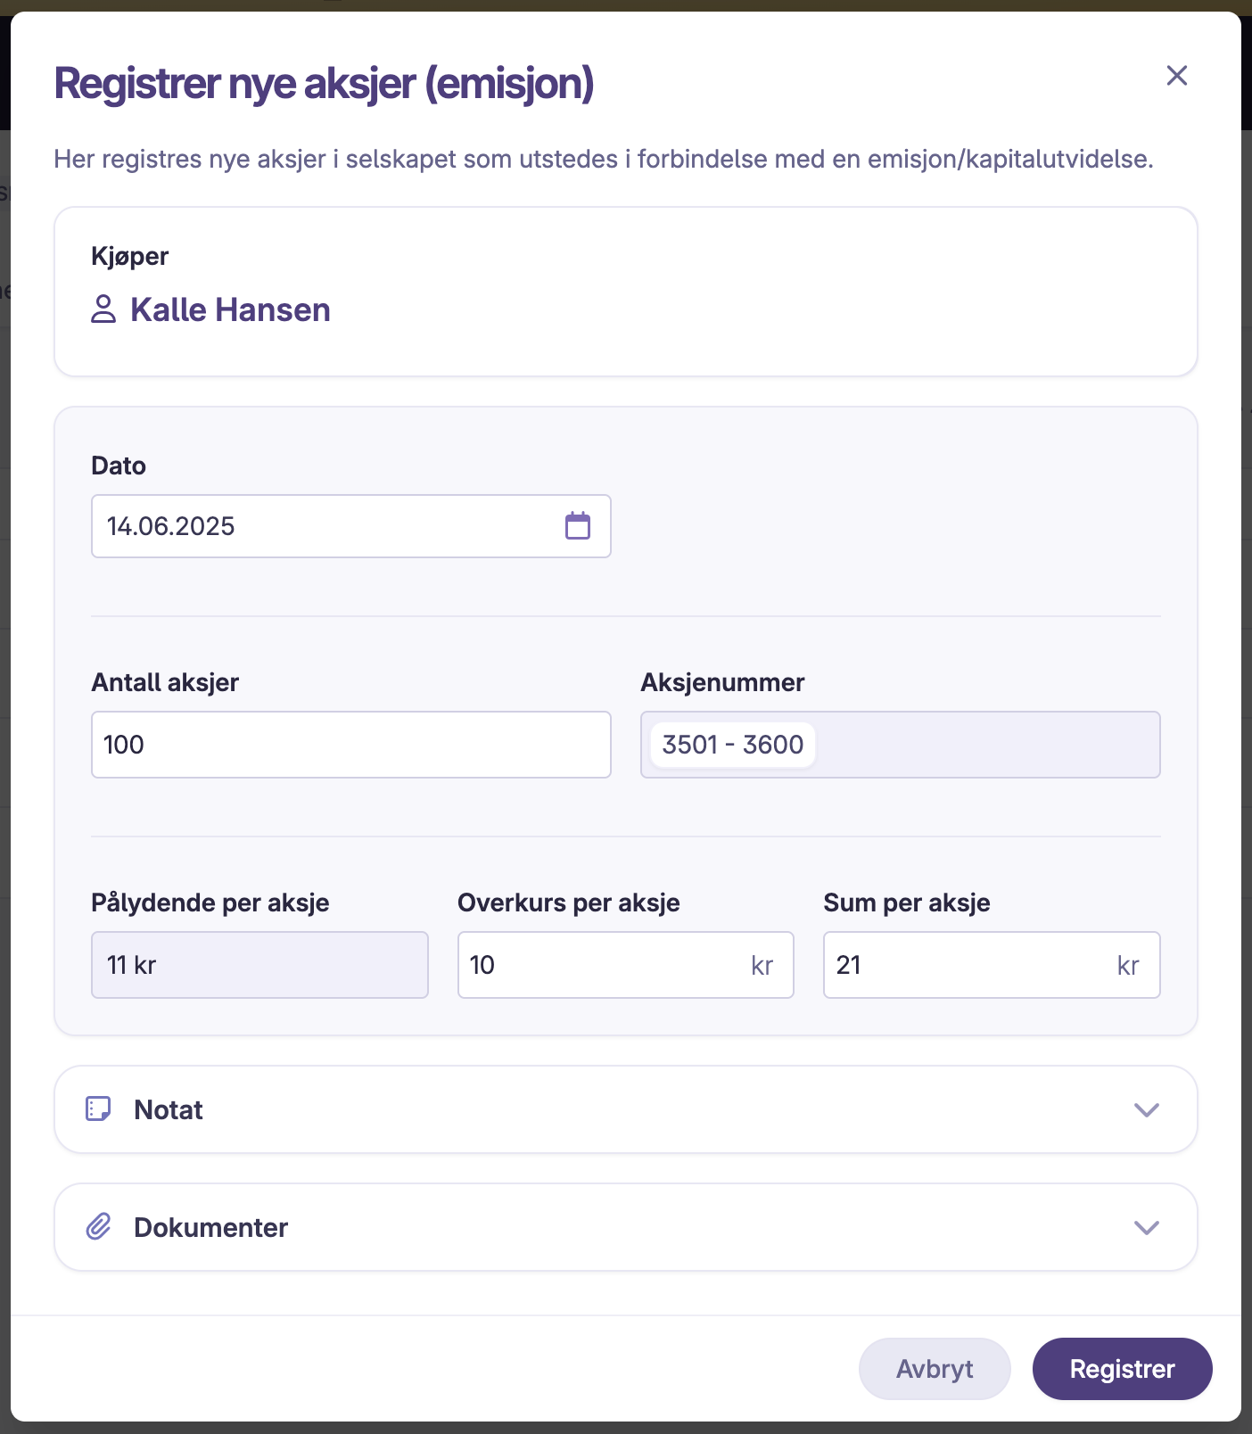
Task: Click the Sum per aksje field
Action: tap(992, 965)
